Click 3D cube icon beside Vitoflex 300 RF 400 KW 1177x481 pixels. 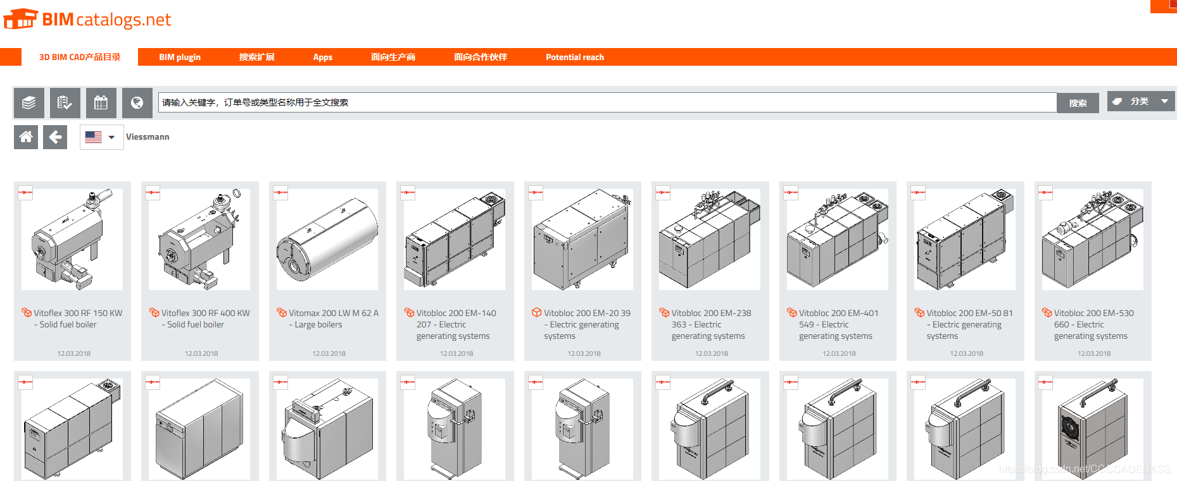click(154, 312)
